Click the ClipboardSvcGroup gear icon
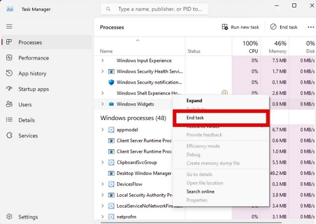The height and width of the screenshot is (224, 316). pyautogui.click(x=111, y=162)
